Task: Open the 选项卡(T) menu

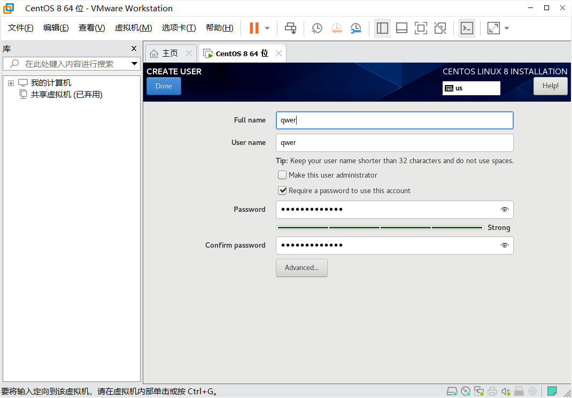Action: (179, 28)
